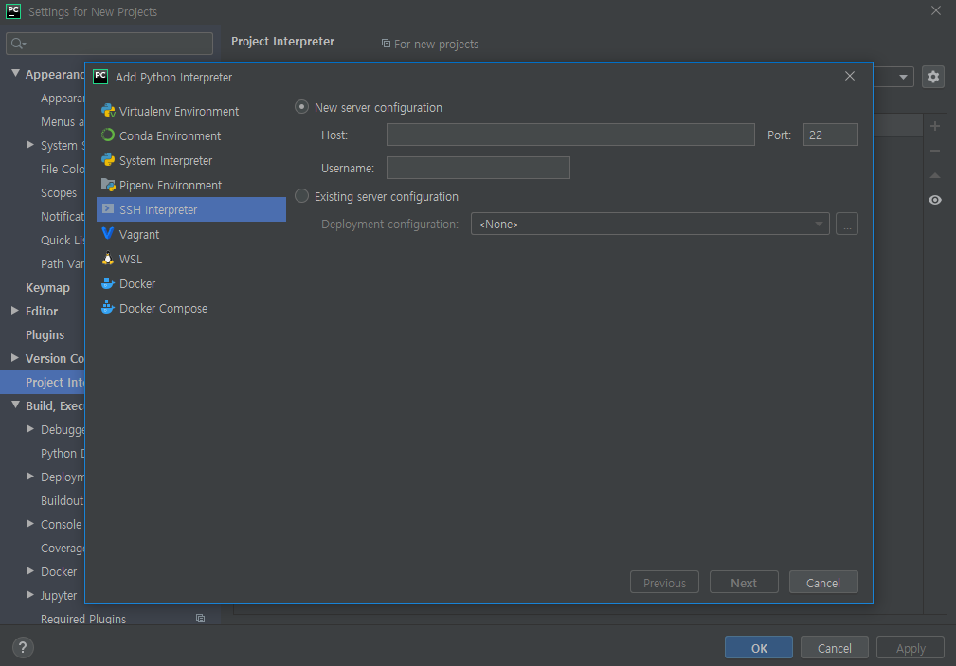
Task: Choose WSL in interpreter list
Action: coord(191,259)
